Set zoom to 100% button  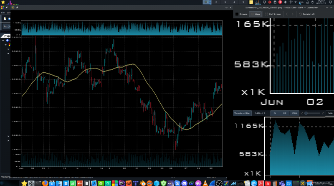pyautogui.click(x=294, y=113)
